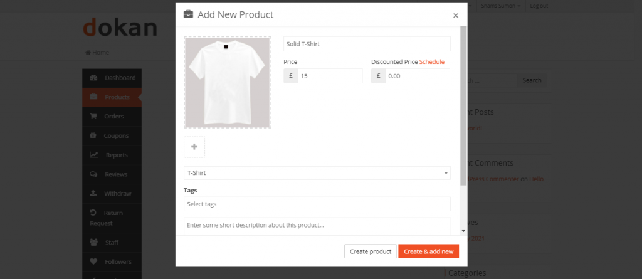Image resolution: width=642 pixels, height=279 pixels.
Task: Click the Products briefcase icon in sidebar
Action: 93,97
